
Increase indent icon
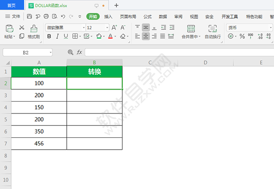[x=172, y=27]
